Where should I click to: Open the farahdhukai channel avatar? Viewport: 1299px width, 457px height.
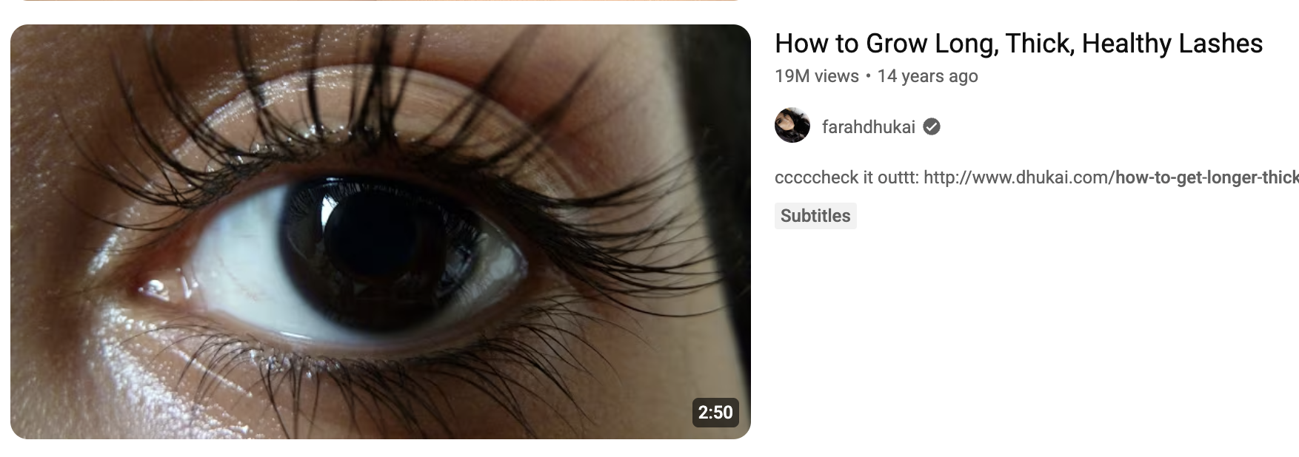(x=792, y=126)
